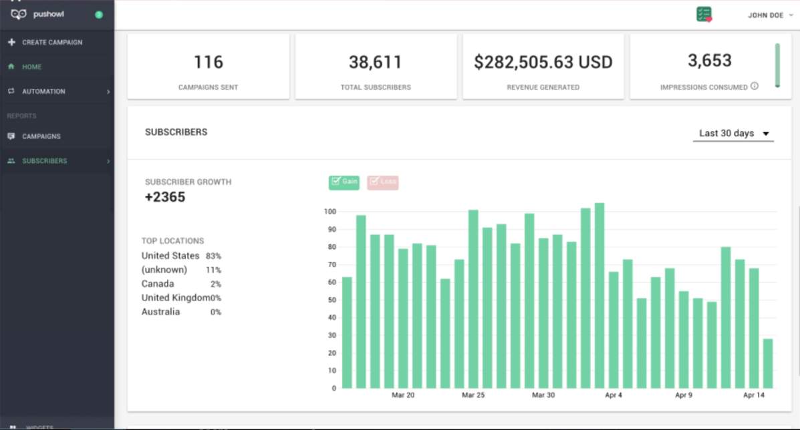The height and width of the screenshot is (430, 800).
Task: Select Home in the sidebar menu
Action: [31, 67]
